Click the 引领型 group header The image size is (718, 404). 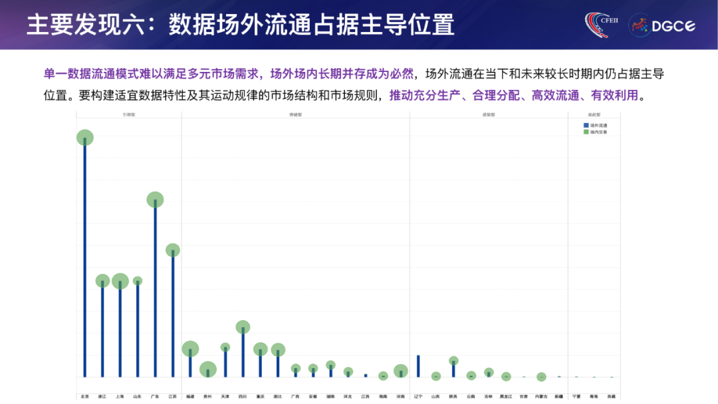pos(129,114)
